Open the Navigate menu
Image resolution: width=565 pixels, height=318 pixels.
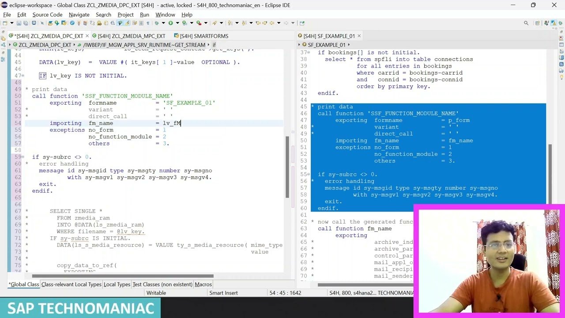coord(79,15)
